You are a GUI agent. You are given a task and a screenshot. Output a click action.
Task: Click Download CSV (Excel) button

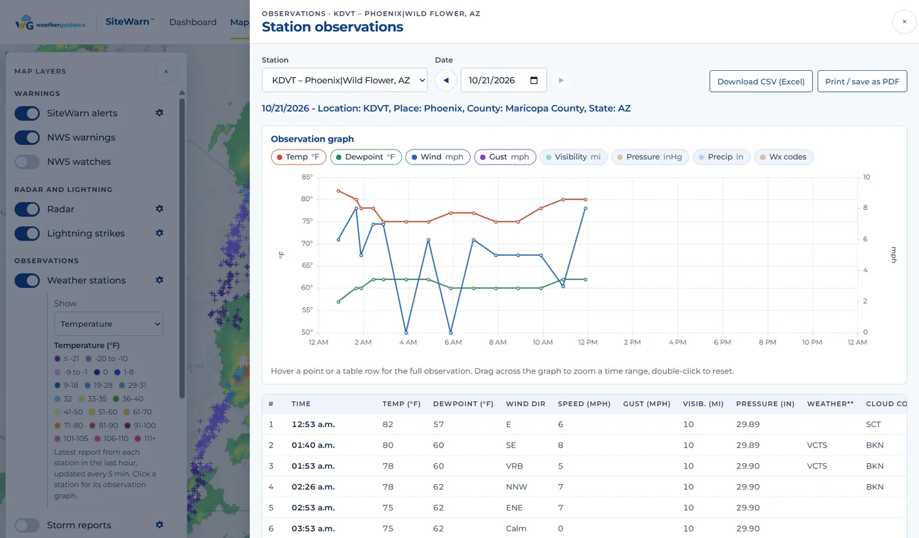click(761, 81)
